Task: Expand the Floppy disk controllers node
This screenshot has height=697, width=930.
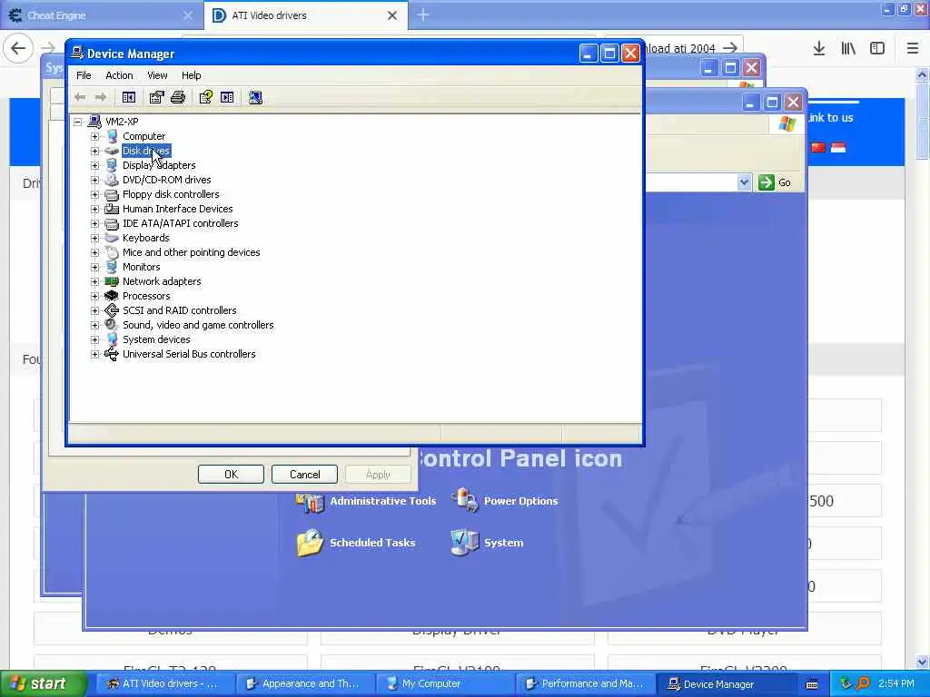Action: (94, 194)
